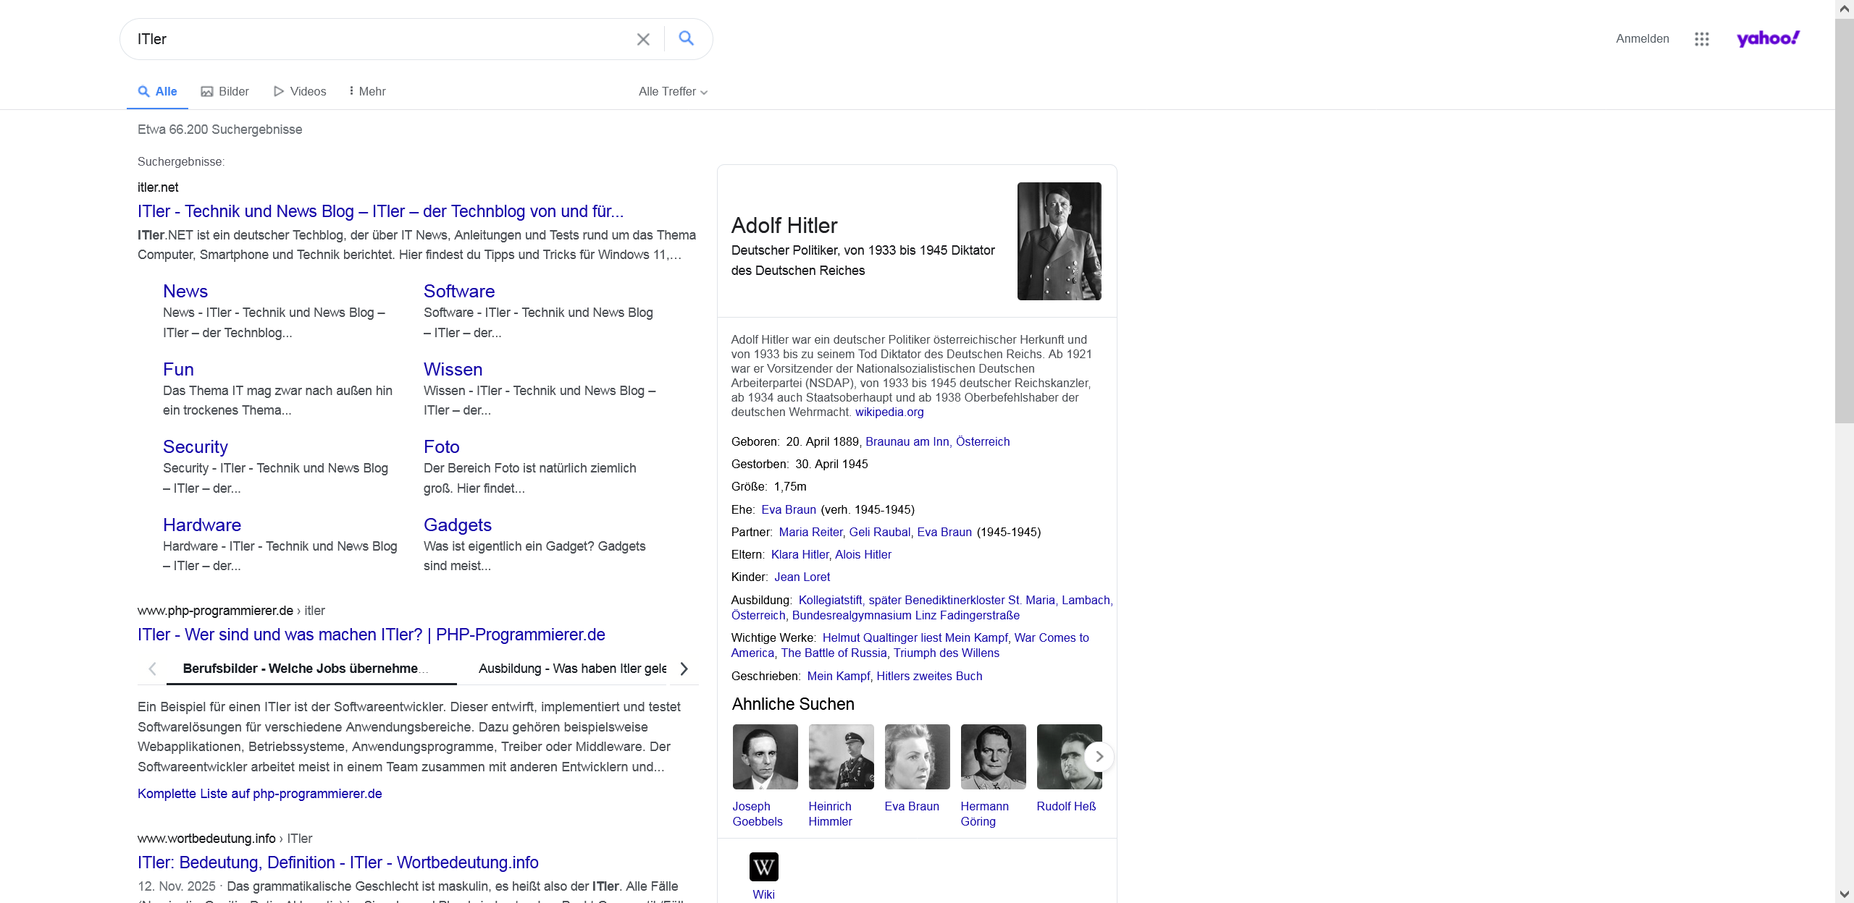Open the Software sitelink

(459, 291)
